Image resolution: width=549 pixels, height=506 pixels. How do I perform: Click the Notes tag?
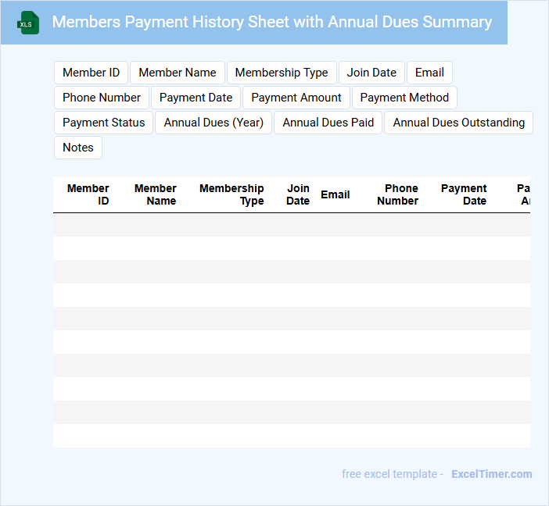pos(78,148)
